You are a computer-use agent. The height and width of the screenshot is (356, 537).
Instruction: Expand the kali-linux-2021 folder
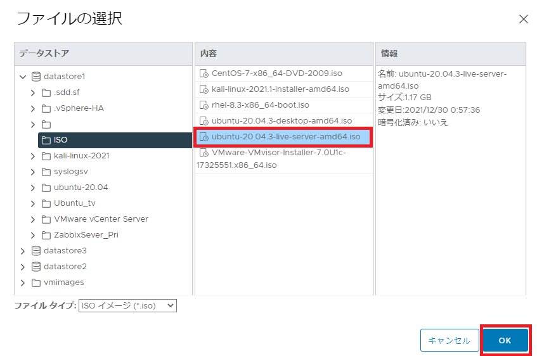32,156
